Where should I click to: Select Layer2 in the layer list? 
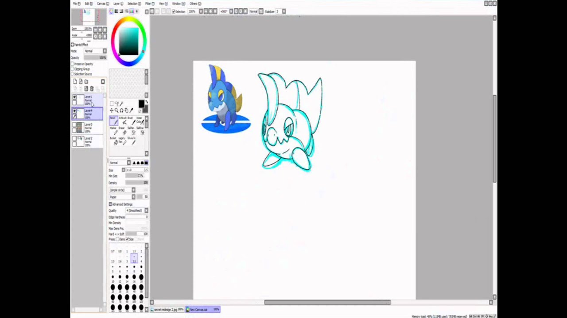[x=87, y=141]
